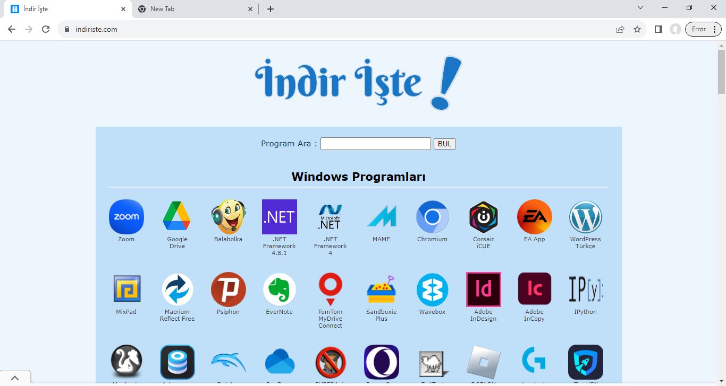Open the Adobe InDesign icon
This screenshot has height=386, width=726.
(x=483, y=289)
